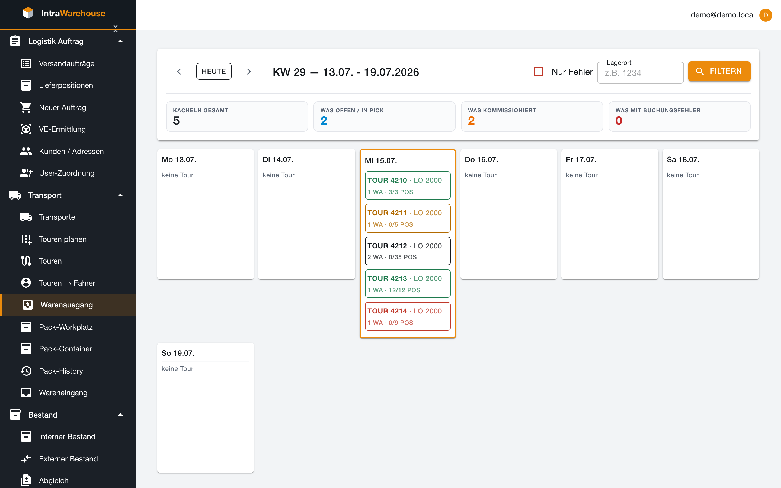This screenshot has height=488, width=781.
Task: Click the Touren → Fahrer person icon
Action: pyautogui.click(x=26, y=283)
